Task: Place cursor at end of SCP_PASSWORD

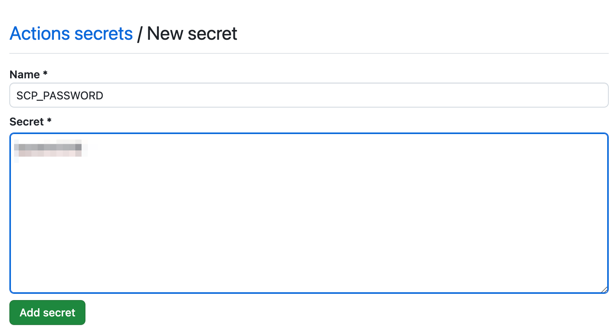Action: pyautogui.click(x=103, y=96)
